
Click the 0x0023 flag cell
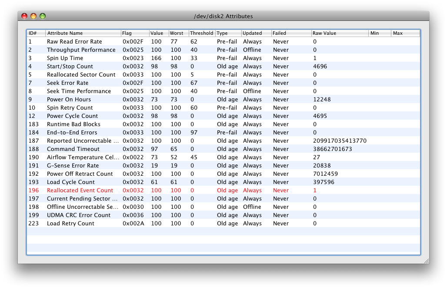pyautogui.click(x=133, y=58)
